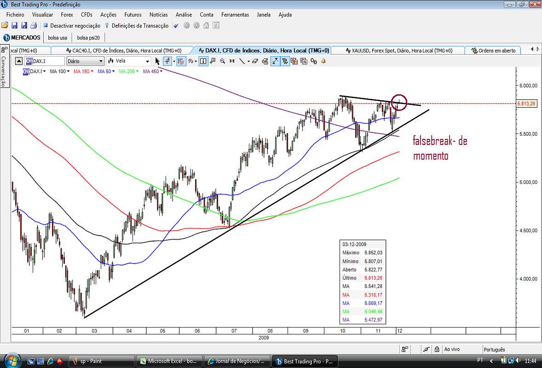Viewport: 542px width, 368px height.
Task: Click the DAX.I symbol input field
Action: (x=45, y=61)
